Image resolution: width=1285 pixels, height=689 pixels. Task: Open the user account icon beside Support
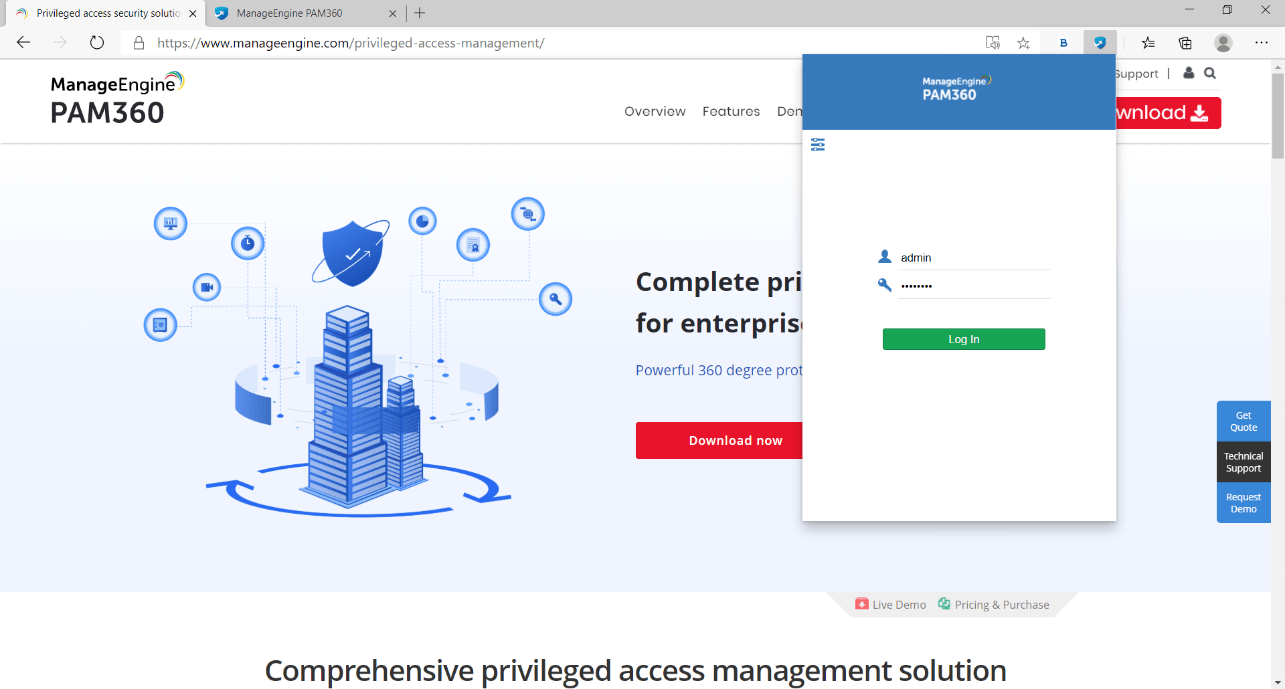click(x=1189, y=74)
